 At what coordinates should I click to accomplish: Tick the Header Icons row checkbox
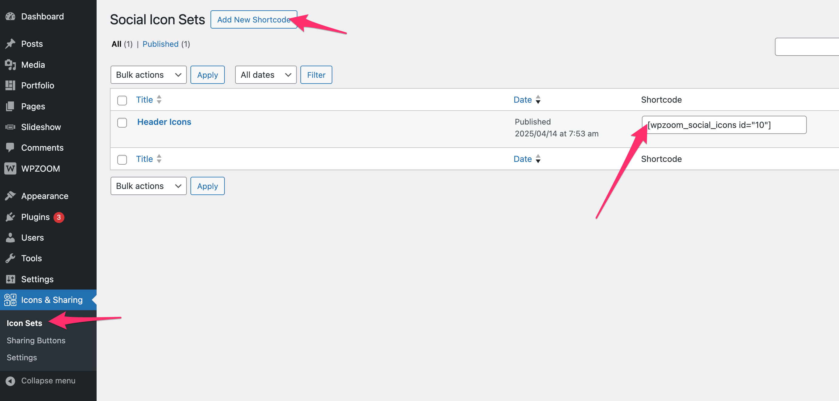pyautogui.click(x=122, y=123)
